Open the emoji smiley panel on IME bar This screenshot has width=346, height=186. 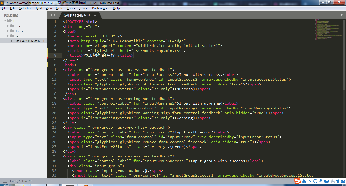coord(315,181)
